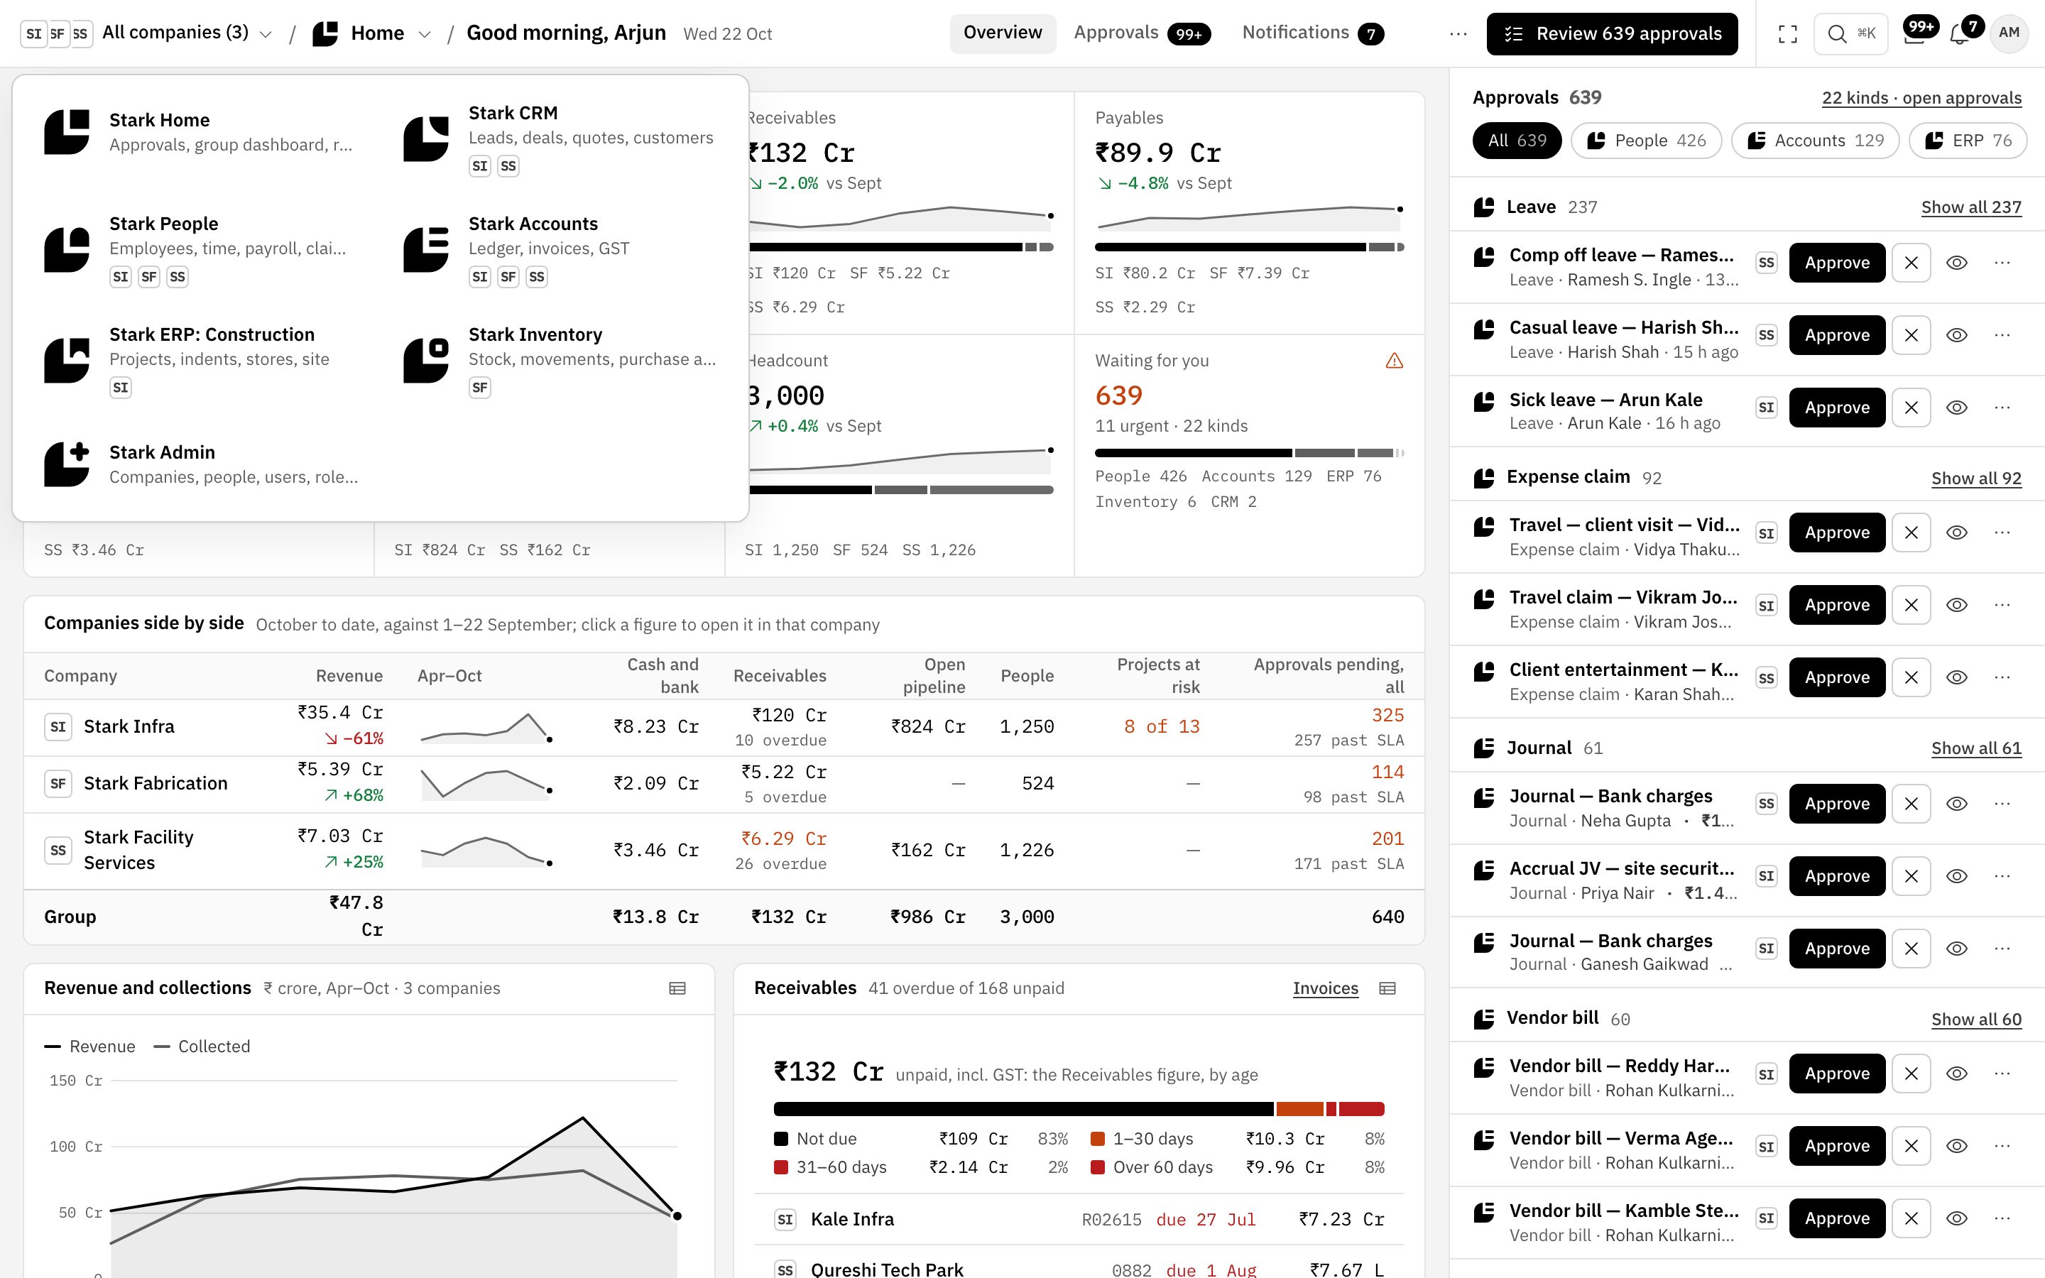
Task: Preview Casual leave Harish Shah with eye icon
Action: point(1956,336)
